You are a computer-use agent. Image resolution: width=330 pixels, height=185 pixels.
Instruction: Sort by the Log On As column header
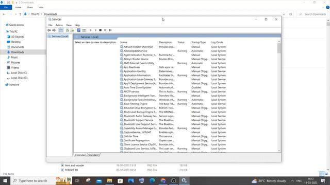(217, 42)
